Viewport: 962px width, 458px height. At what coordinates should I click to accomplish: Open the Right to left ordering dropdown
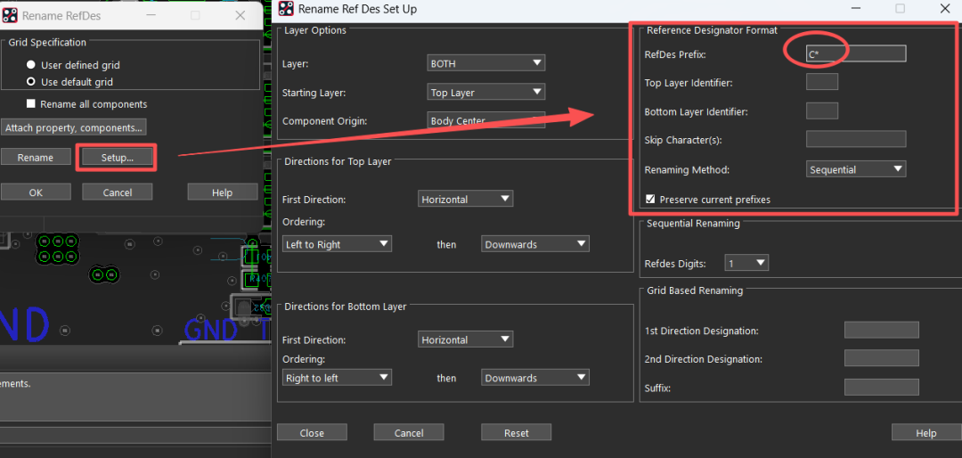(337, 378)
